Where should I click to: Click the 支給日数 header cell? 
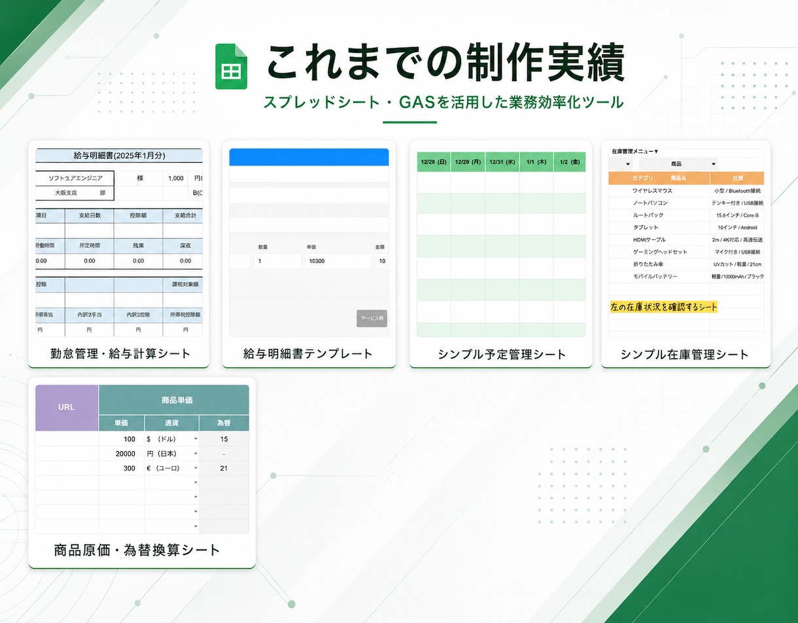pyautogui.click(x=90, y=215)
